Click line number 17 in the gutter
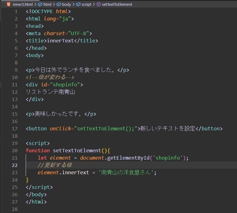Screen dimensions: 237x213 tap(14, 128)
